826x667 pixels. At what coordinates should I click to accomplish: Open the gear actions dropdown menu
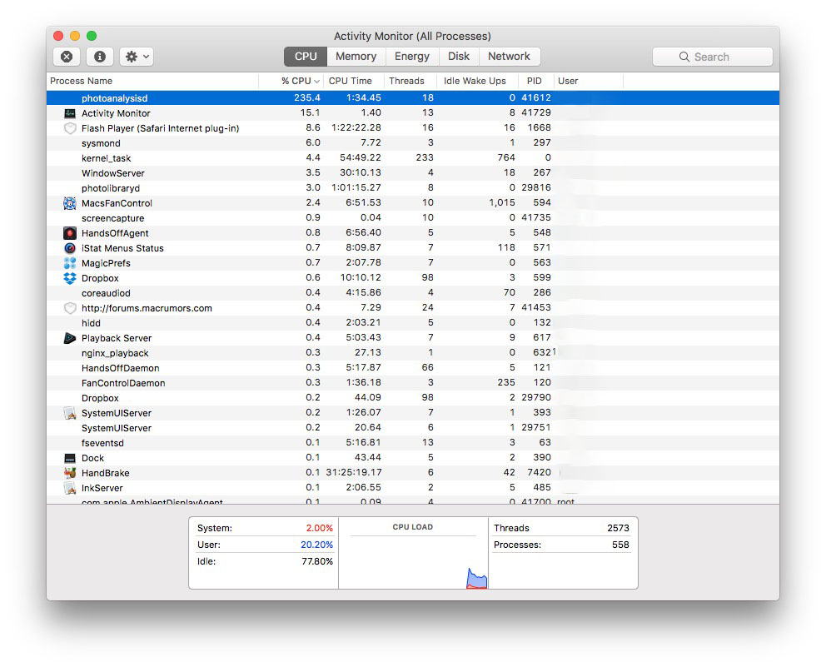coord(137,57)
